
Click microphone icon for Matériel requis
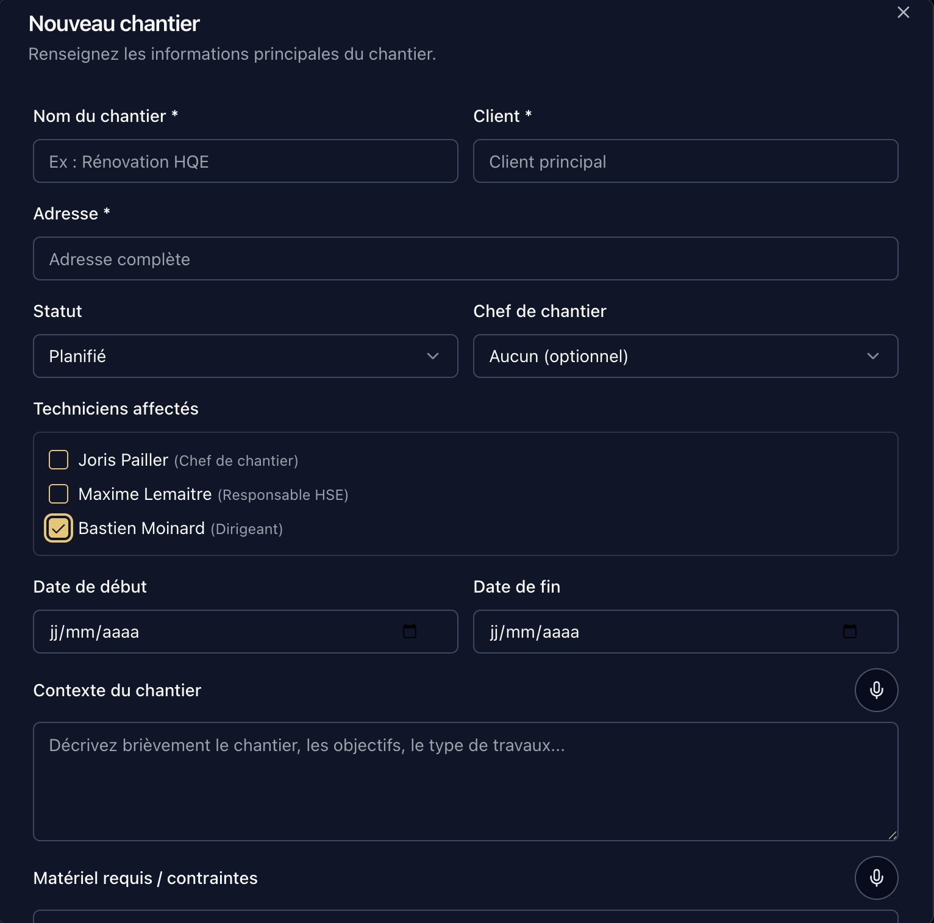coord(876,878)
